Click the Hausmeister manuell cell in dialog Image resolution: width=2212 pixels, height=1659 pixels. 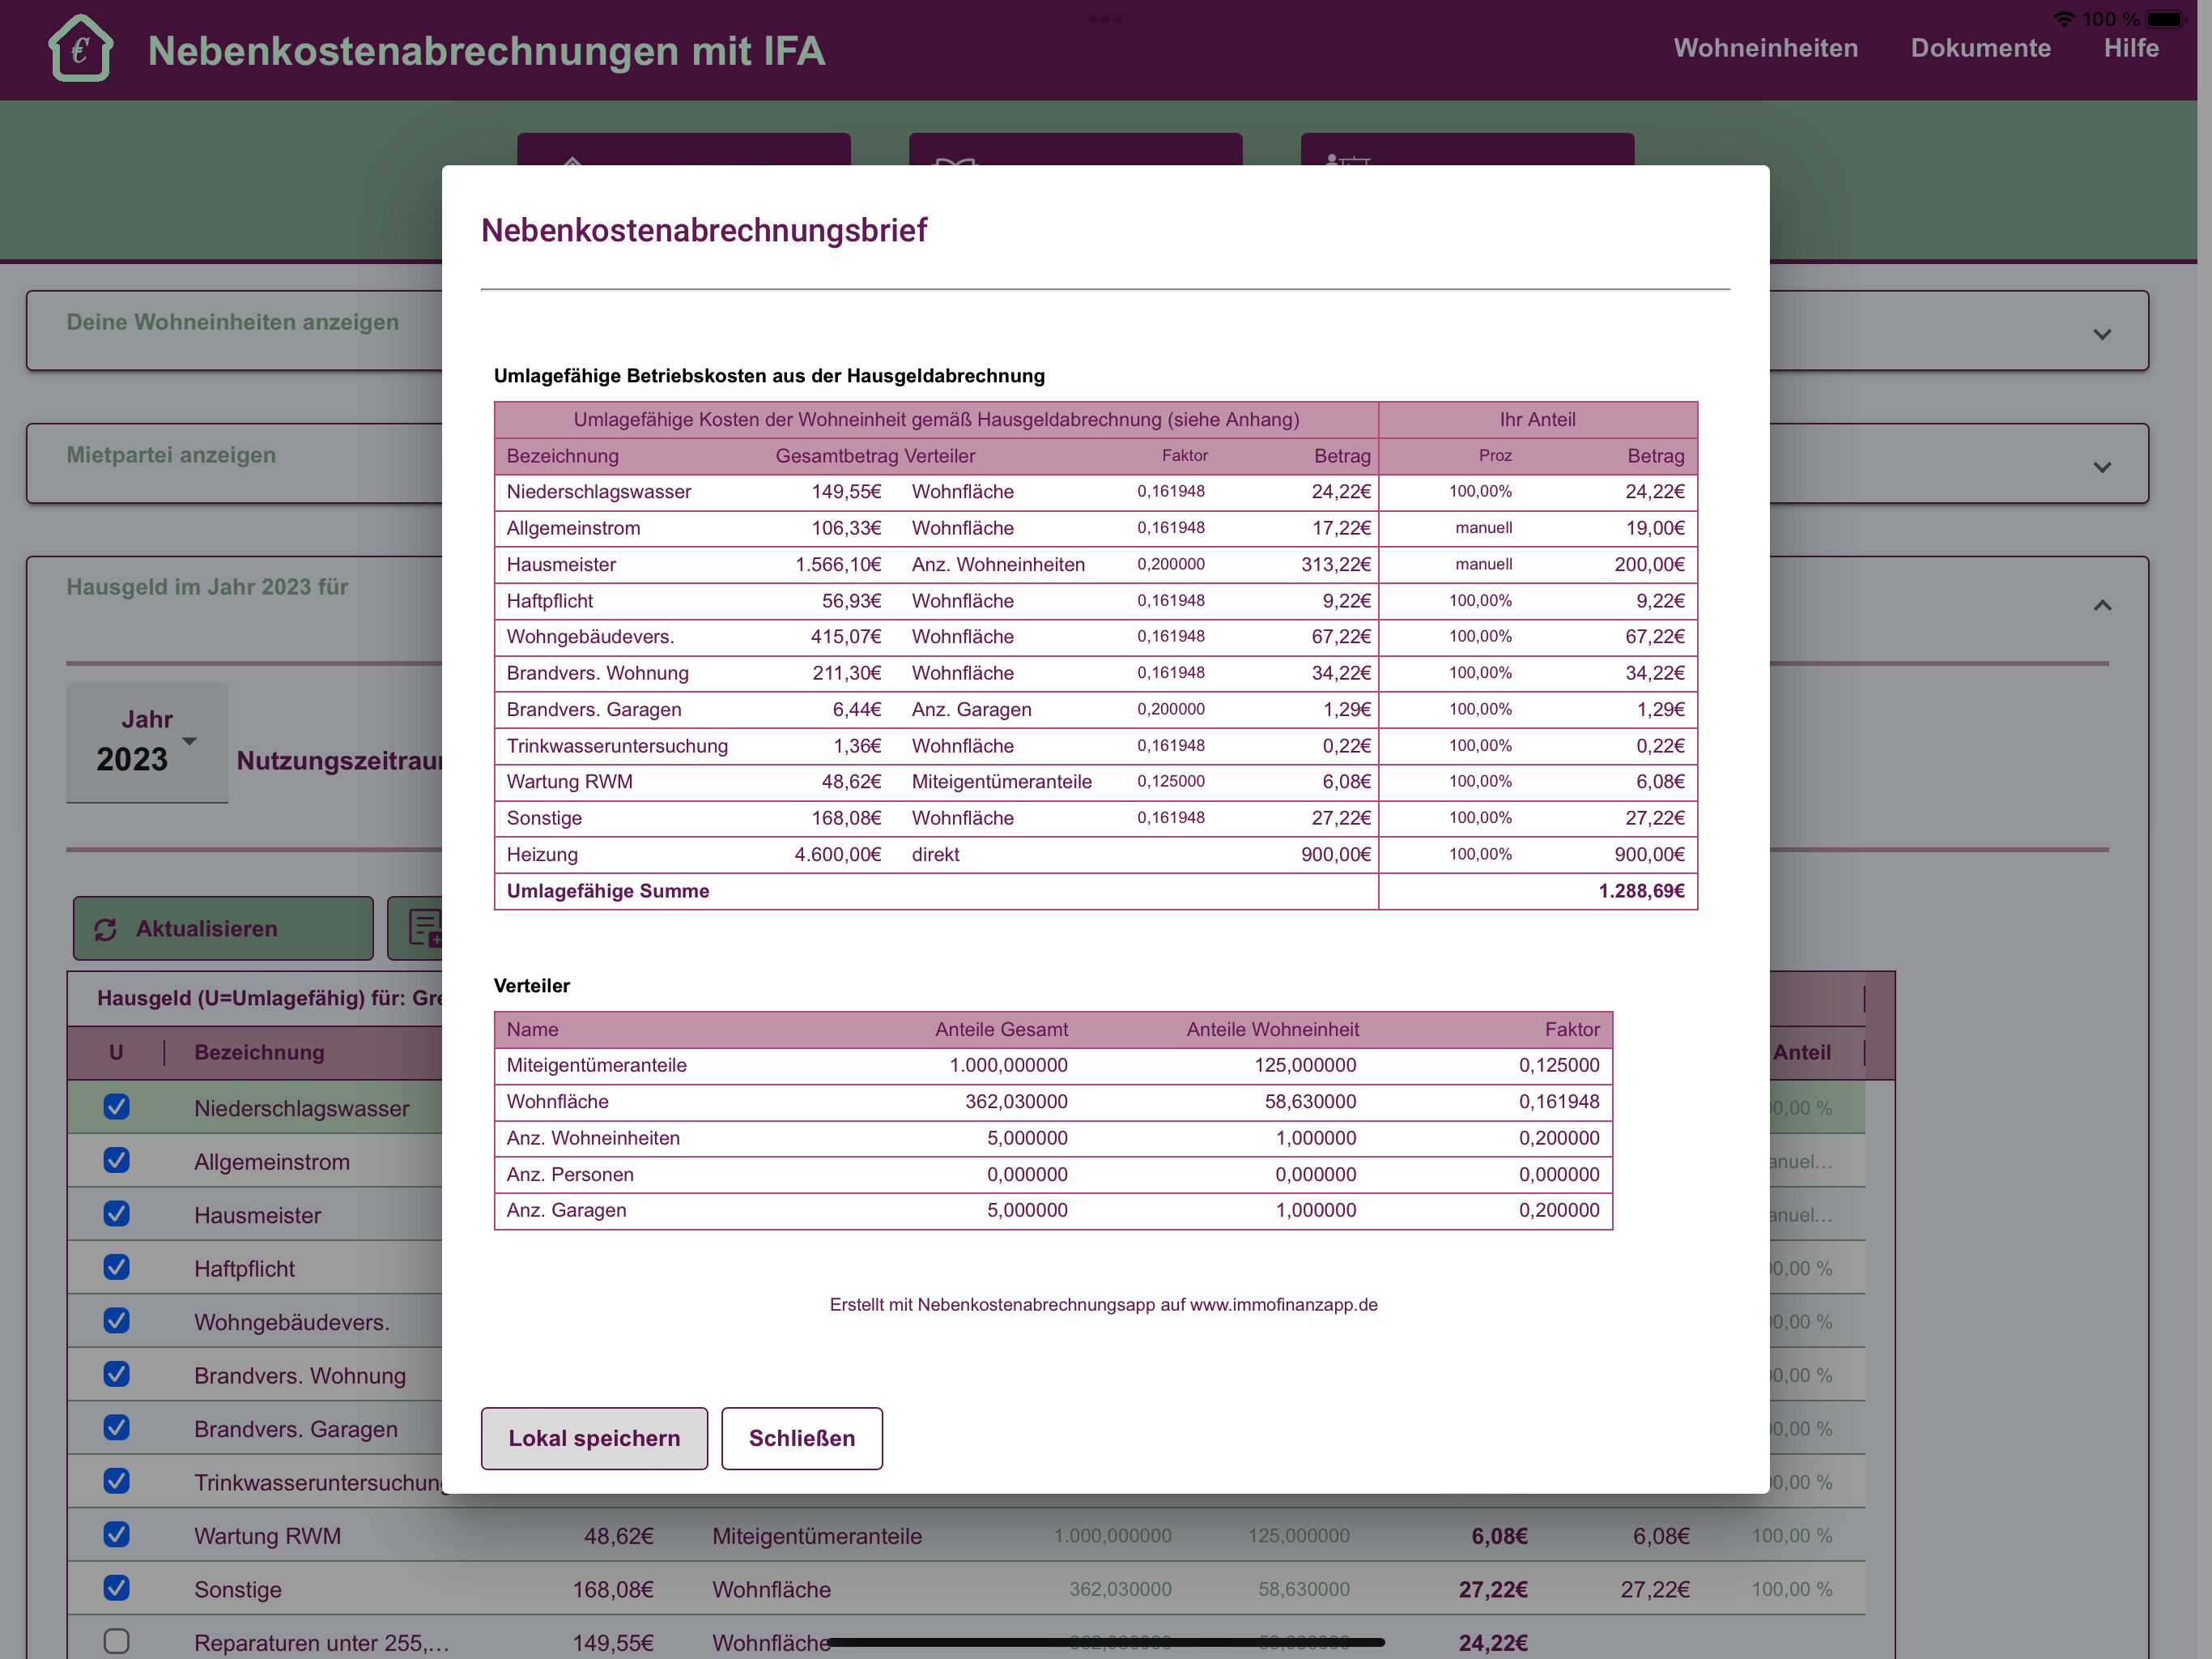1483,565
